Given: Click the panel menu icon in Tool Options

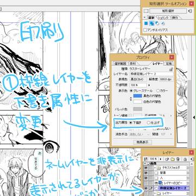Looking at the screenshot, I should [190, 11].
